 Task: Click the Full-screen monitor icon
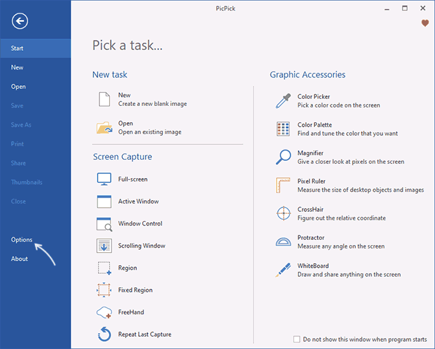pyautogui.click(x=104, y=179)
